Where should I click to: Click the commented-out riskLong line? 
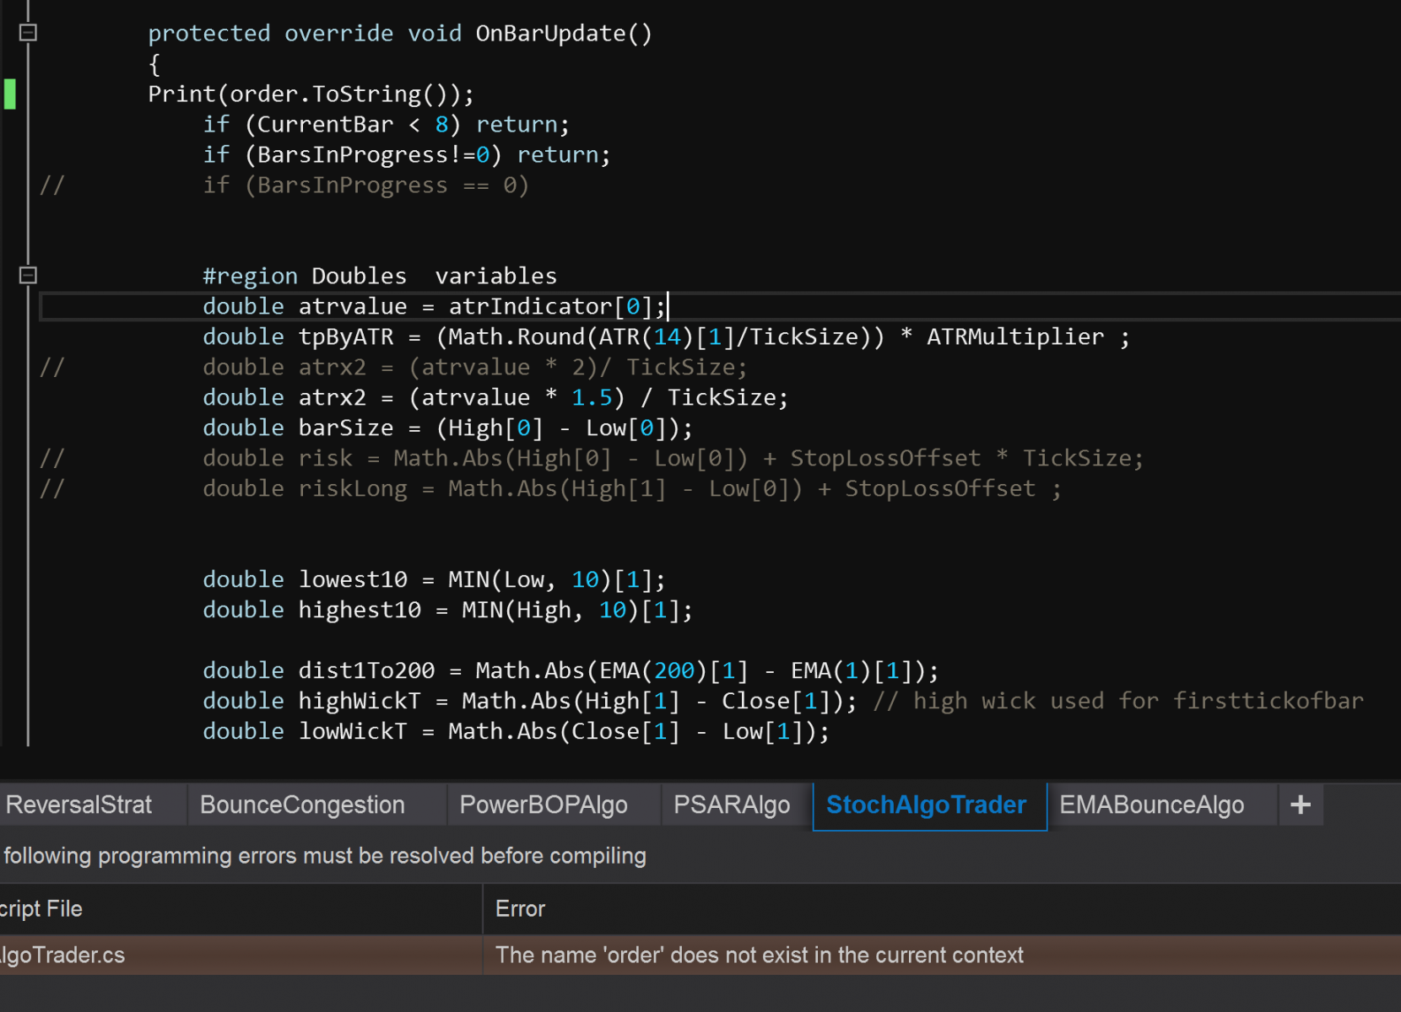pyautogui.click(x=631, y=488)
